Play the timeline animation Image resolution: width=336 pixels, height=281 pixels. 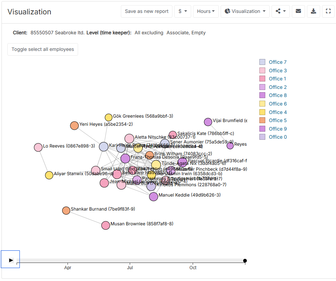[11, 260]
